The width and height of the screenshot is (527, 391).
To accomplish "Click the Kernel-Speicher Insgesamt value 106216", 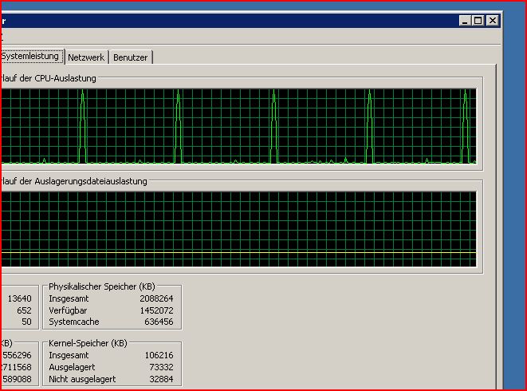I will [x=159, y=355].
